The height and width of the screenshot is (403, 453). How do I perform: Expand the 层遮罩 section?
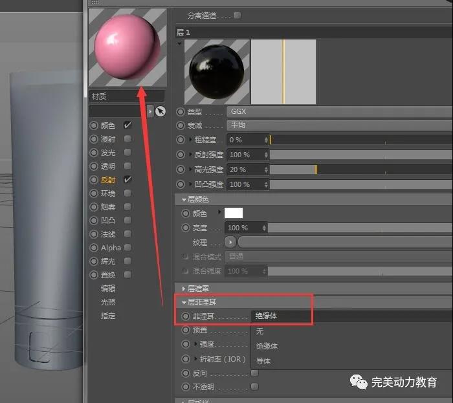[x=201, y=288]
